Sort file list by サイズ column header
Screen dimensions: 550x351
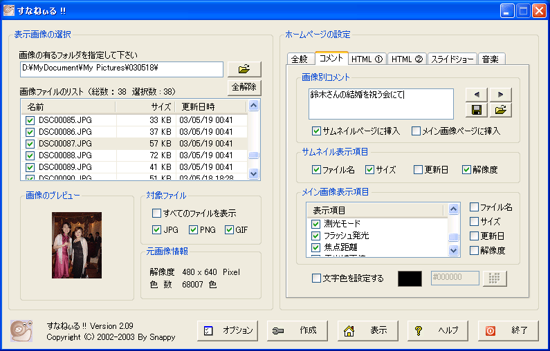point(145,107)
